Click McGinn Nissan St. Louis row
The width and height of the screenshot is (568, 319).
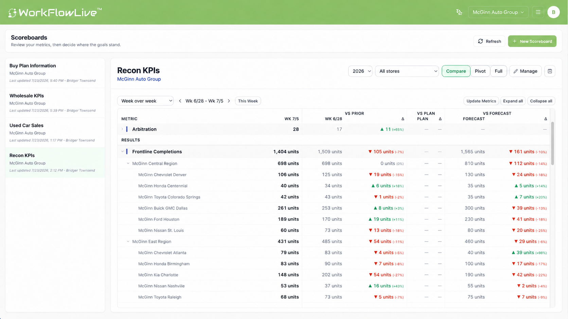[334, 230]
